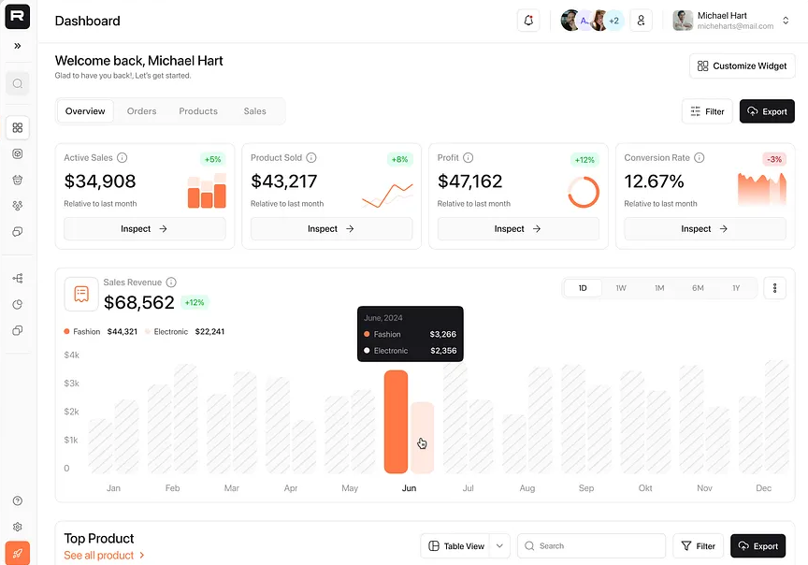The width and height of the screenshot is (808, 565).
Task: Open the notifications bell
Action: (x=528, y=21)
